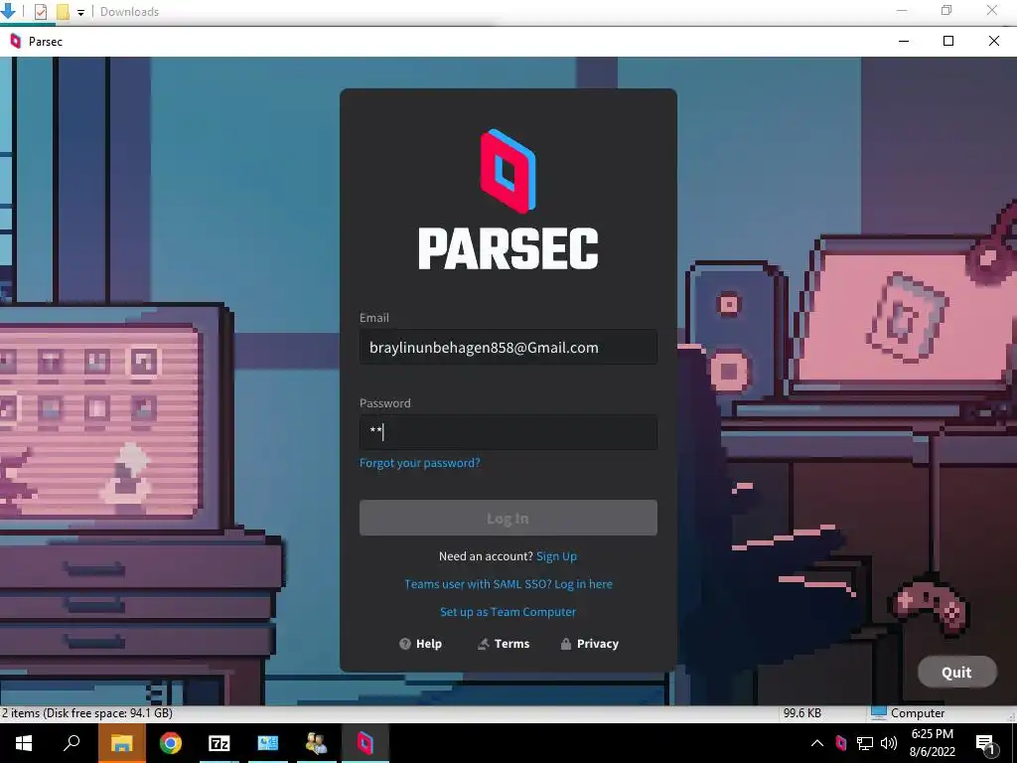Image resolution: width=1017 pixels, height=763 pixels.
Task: Click the Password input field
Action: pyautogui.click(x=508, y=432)
